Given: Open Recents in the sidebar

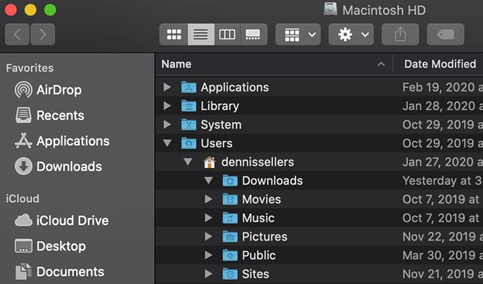Looking at the screenshot, I should tap(60, 115).
